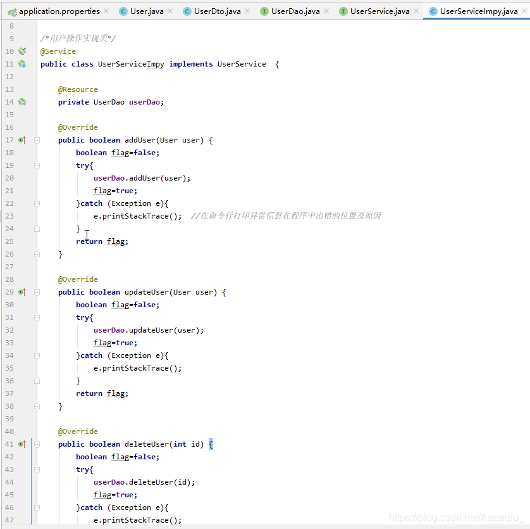
Task: Fold the deleteUser method body
Action: [x=37, y=444]
